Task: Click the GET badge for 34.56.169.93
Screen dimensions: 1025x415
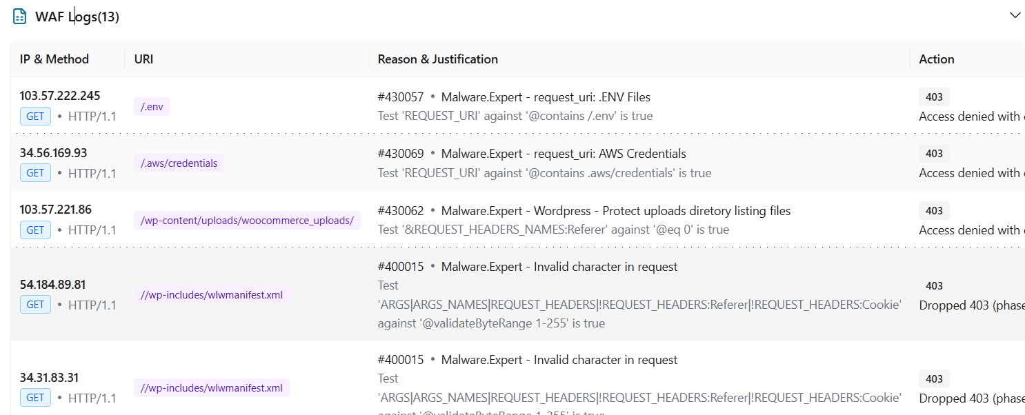Action: pyautogui.click(x=35, y=173)
